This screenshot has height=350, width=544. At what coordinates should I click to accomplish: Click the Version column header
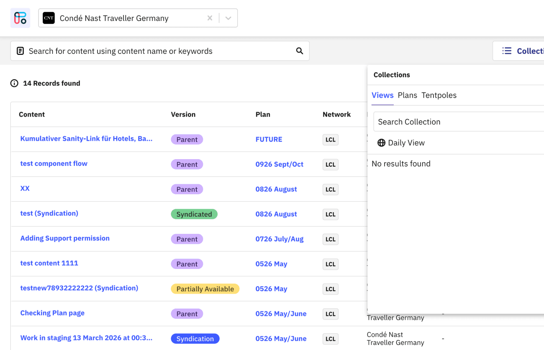click(183, 114)
